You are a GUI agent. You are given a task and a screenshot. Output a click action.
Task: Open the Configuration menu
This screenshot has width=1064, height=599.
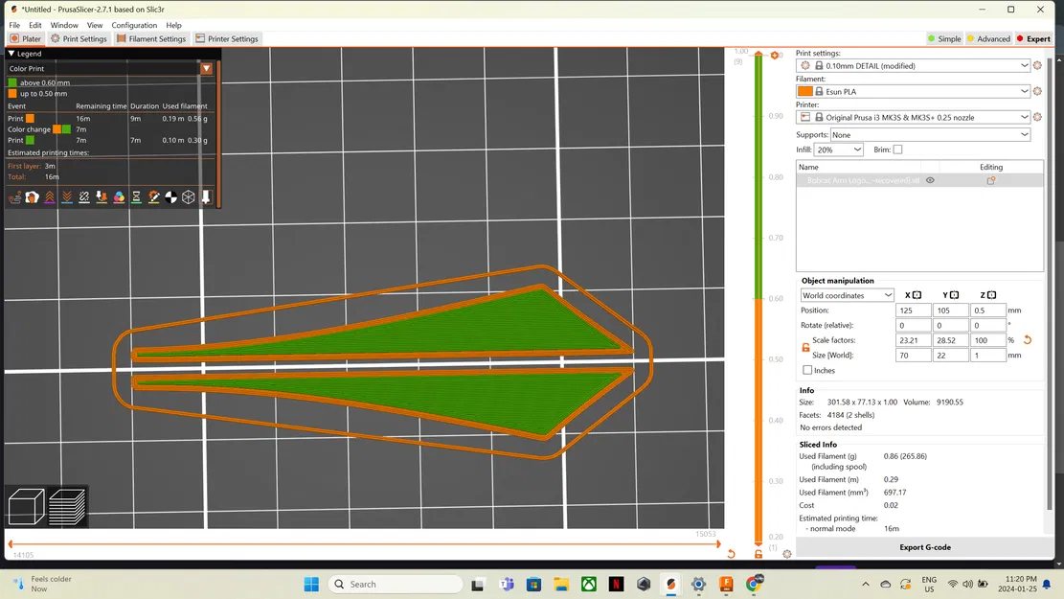coord(134,25)
